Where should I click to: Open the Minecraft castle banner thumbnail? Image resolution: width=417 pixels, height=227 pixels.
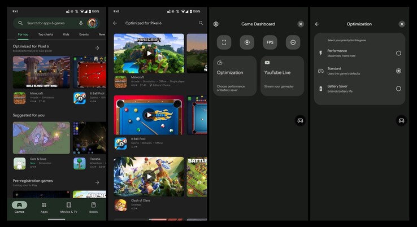click(41, 72)
